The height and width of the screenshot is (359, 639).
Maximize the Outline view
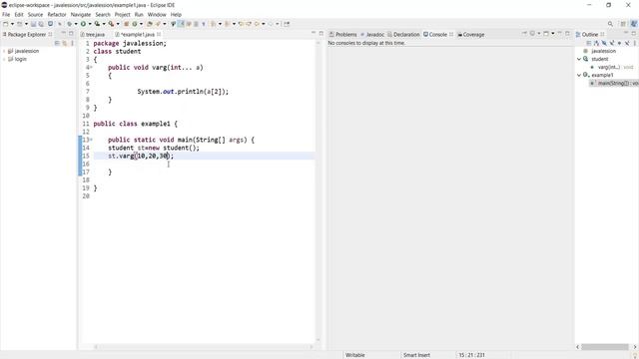(634, 33)
